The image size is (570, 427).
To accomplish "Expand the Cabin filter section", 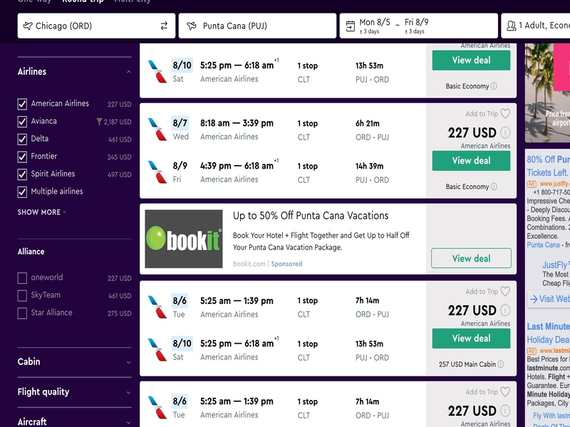I will click(75, 362).
